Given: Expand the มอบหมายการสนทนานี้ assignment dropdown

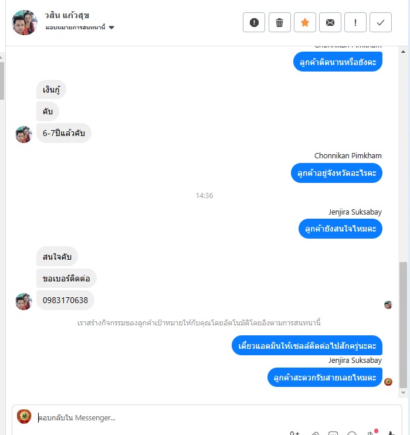Looking at the screenshot, I should pyautogui.click(x=80, y=28).
